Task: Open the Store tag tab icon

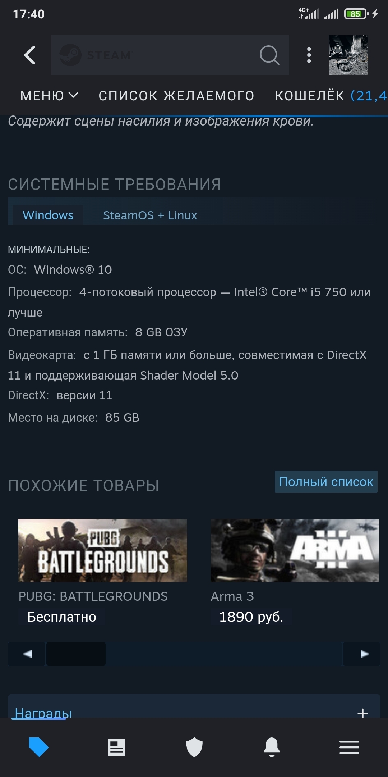Action: 38,747
